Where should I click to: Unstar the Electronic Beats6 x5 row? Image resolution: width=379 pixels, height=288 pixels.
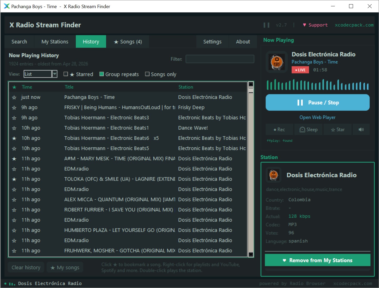tap(14, 138)
